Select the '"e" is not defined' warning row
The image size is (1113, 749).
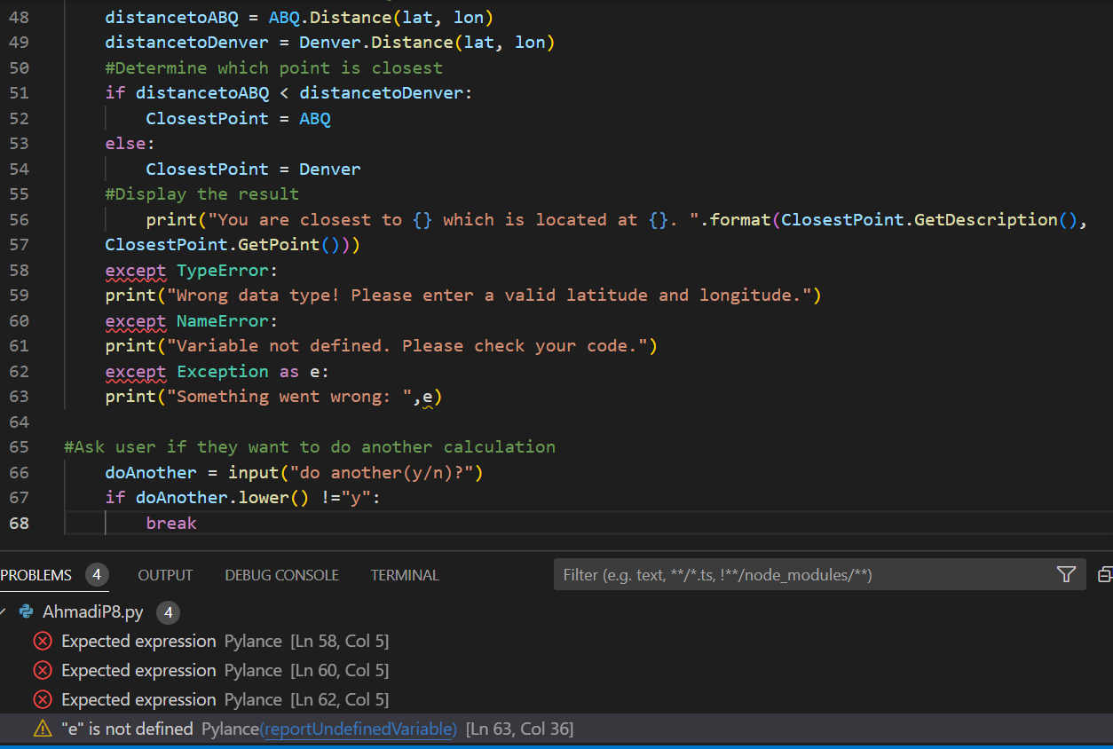pyautogui.click(x=127, y=729)
